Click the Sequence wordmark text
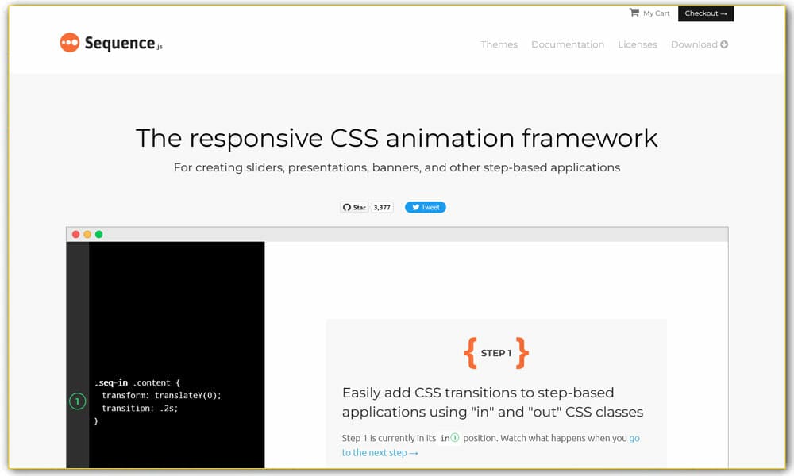 coord(120,44)
